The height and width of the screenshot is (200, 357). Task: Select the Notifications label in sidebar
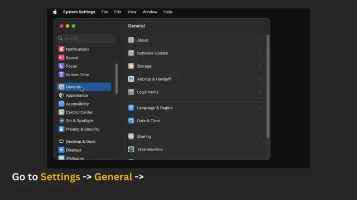tap(78, 49)
